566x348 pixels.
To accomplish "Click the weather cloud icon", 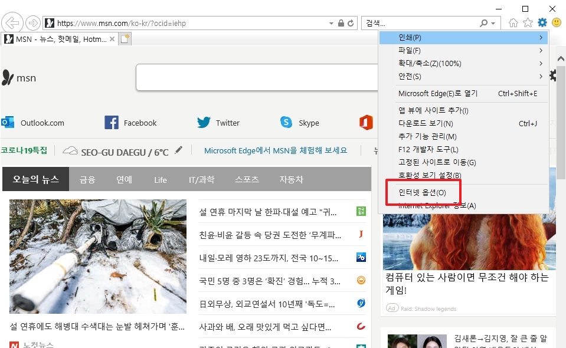I will pyautogui.click(x=70, y=151).
